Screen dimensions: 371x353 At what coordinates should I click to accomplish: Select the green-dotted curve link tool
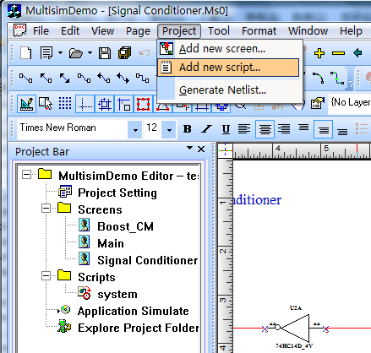tap(337, 78)
